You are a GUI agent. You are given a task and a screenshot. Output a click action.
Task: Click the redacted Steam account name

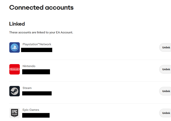point(37,93)
